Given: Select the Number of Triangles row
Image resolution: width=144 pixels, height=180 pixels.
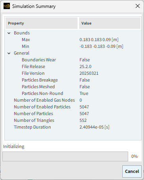Looking at the screenshot, I should (x=73, y=120).
